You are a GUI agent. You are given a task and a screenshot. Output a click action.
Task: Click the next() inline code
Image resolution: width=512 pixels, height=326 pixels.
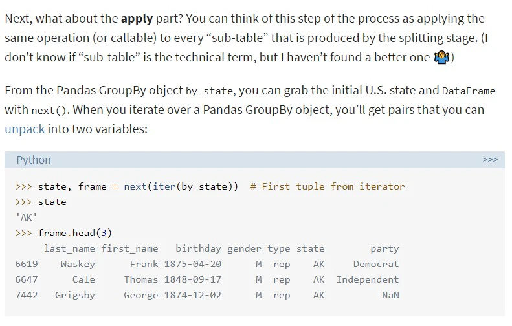[x=49, y=111]
